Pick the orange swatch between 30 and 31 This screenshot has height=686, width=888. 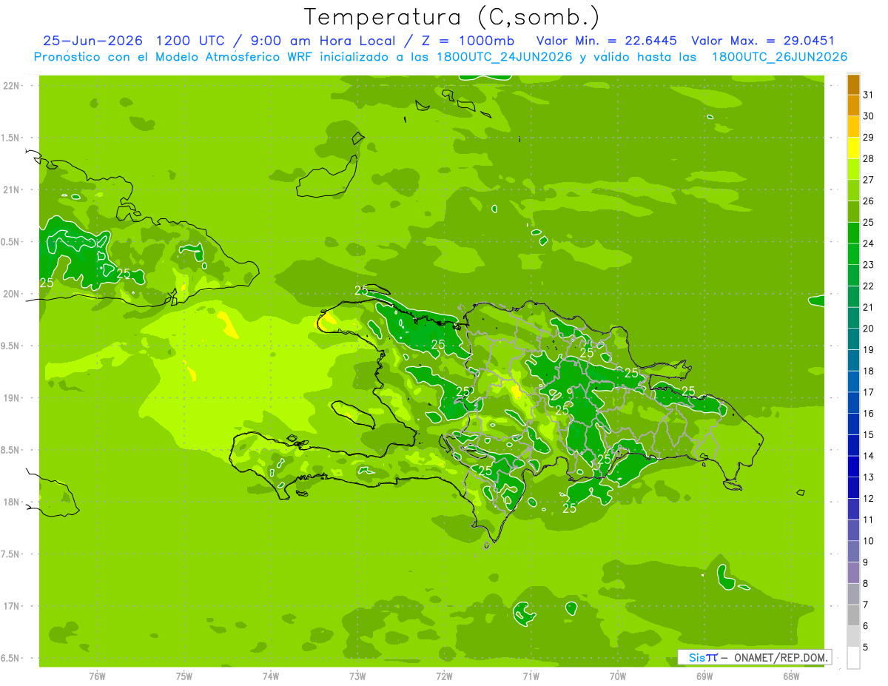(x=853, y=106)
